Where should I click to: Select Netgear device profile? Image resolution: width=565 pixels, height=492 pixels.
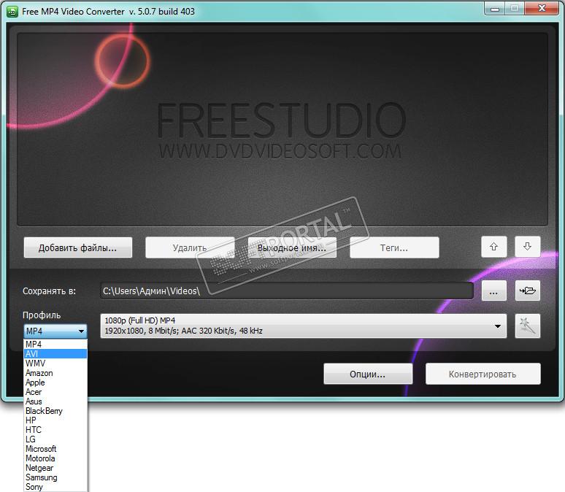[55, 468]
